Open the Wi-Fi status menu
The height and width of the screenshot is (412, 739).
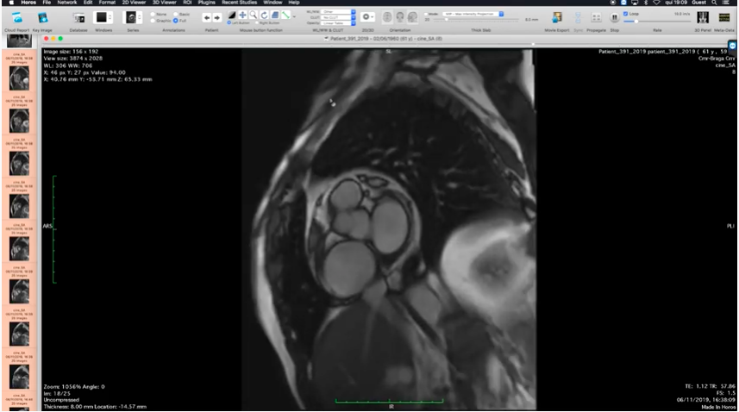[x=656, y=3]
